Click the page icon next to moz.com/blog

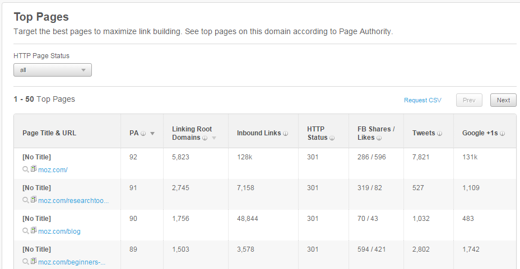(34, 230)
